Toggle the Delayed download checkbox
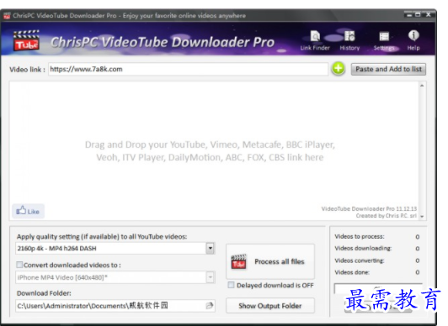 [231, 285]
